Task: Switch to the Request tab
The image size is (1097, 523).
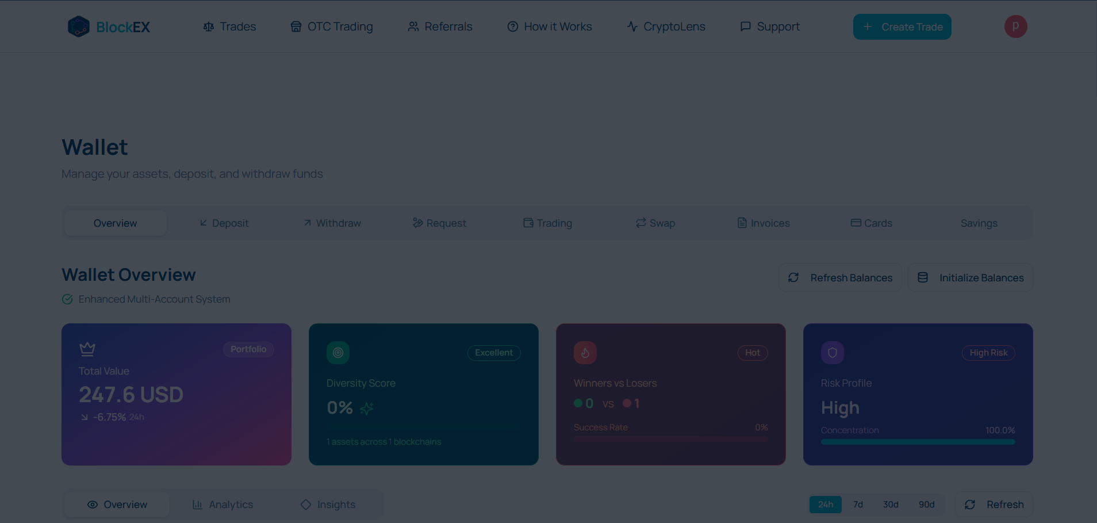Action: click(x=439, y=223)
